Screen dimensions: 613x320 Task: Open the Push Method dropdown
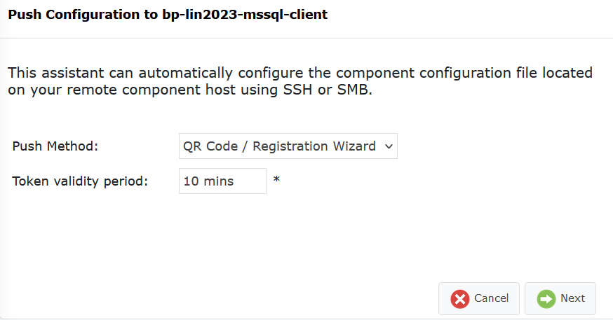(x=288, y=146)
